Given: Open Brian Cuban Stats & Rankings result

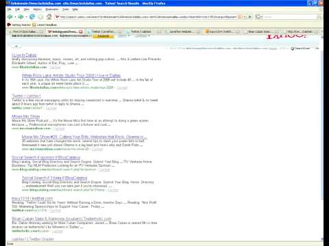Looking at the screenshot, I should (62, 219).
